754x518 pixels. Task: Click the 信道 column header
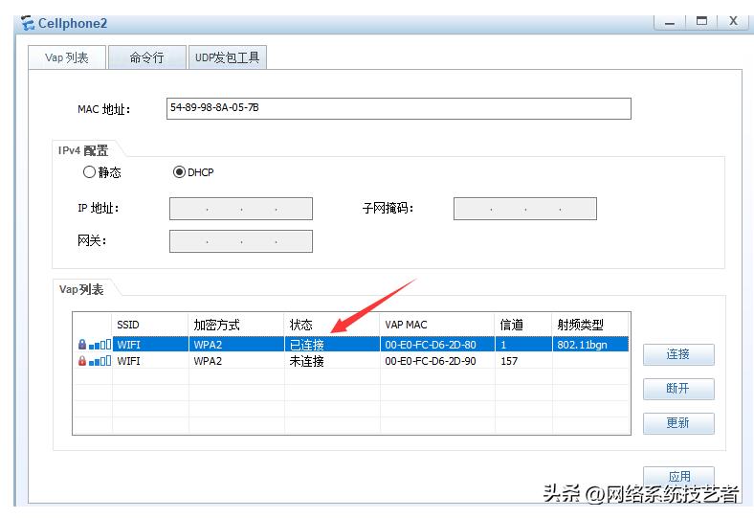point(523,325)
